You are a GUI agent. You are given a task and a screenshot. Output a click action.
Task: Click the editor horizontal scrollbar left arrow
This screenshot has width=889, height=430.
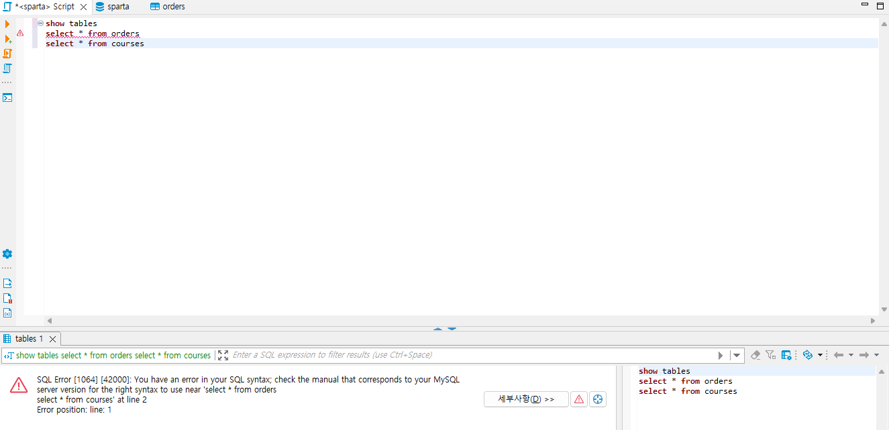tap(50, 321)
